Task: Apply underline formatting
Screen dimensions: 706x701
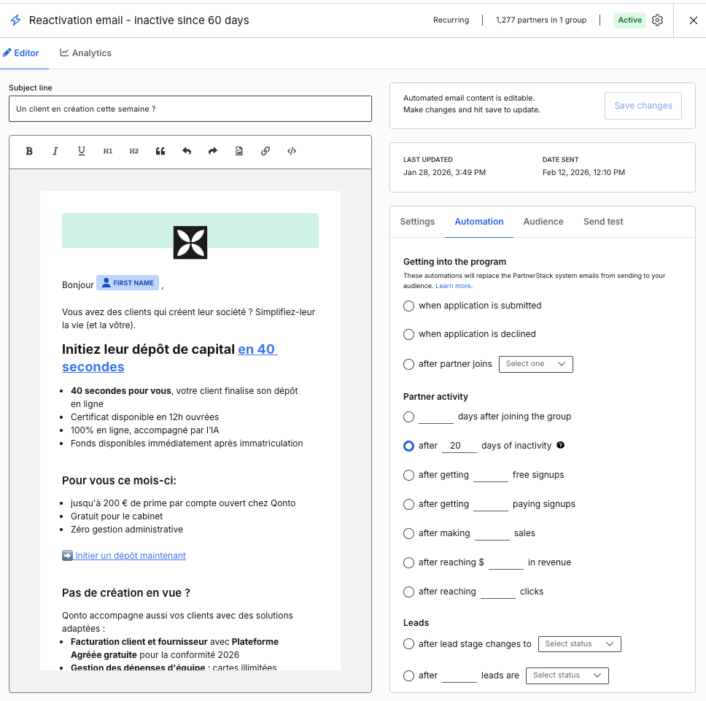Action: pyautogui.click(x=82, y=151)
